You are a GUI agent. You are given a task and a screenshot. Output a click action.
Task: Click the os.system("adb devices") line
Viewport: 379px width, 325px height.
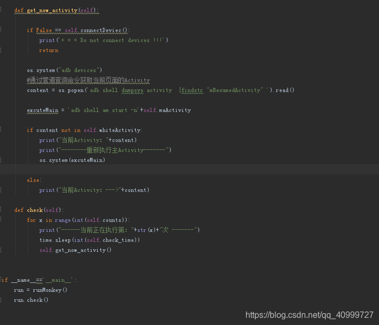tap(64, 70)
